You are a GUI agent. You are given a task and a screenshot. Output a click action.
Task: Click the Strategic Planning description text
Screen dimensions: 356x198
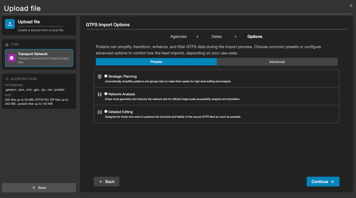tap(168, 82)
